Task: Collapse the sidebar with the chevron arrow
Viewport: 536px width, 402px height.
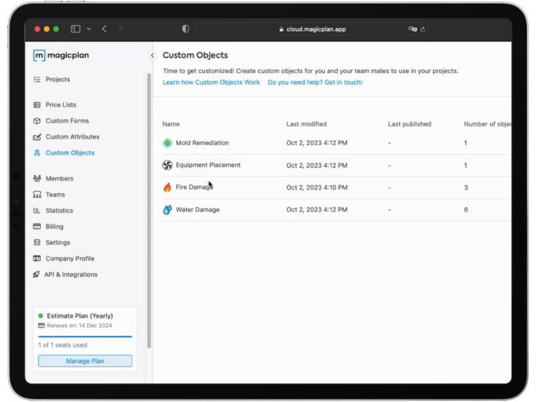Action: pyautogui.click(x=153, y=55)
